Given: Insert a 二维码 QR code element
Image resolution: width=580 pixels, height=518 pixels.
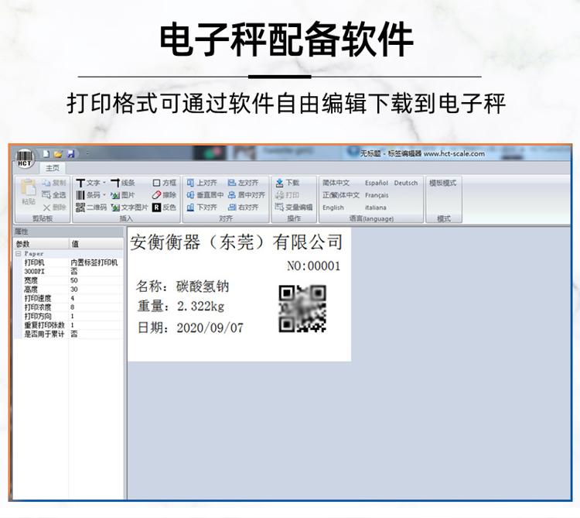Looking at the screenshot, I should coord(91,208).
